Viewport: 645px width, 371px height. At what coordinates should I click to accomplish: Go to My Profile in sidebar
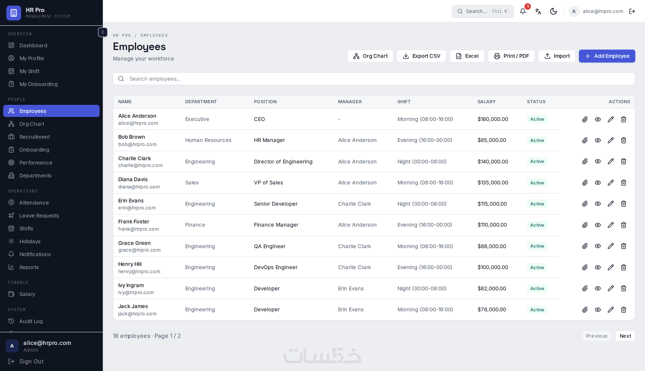[x=51, y=58]
